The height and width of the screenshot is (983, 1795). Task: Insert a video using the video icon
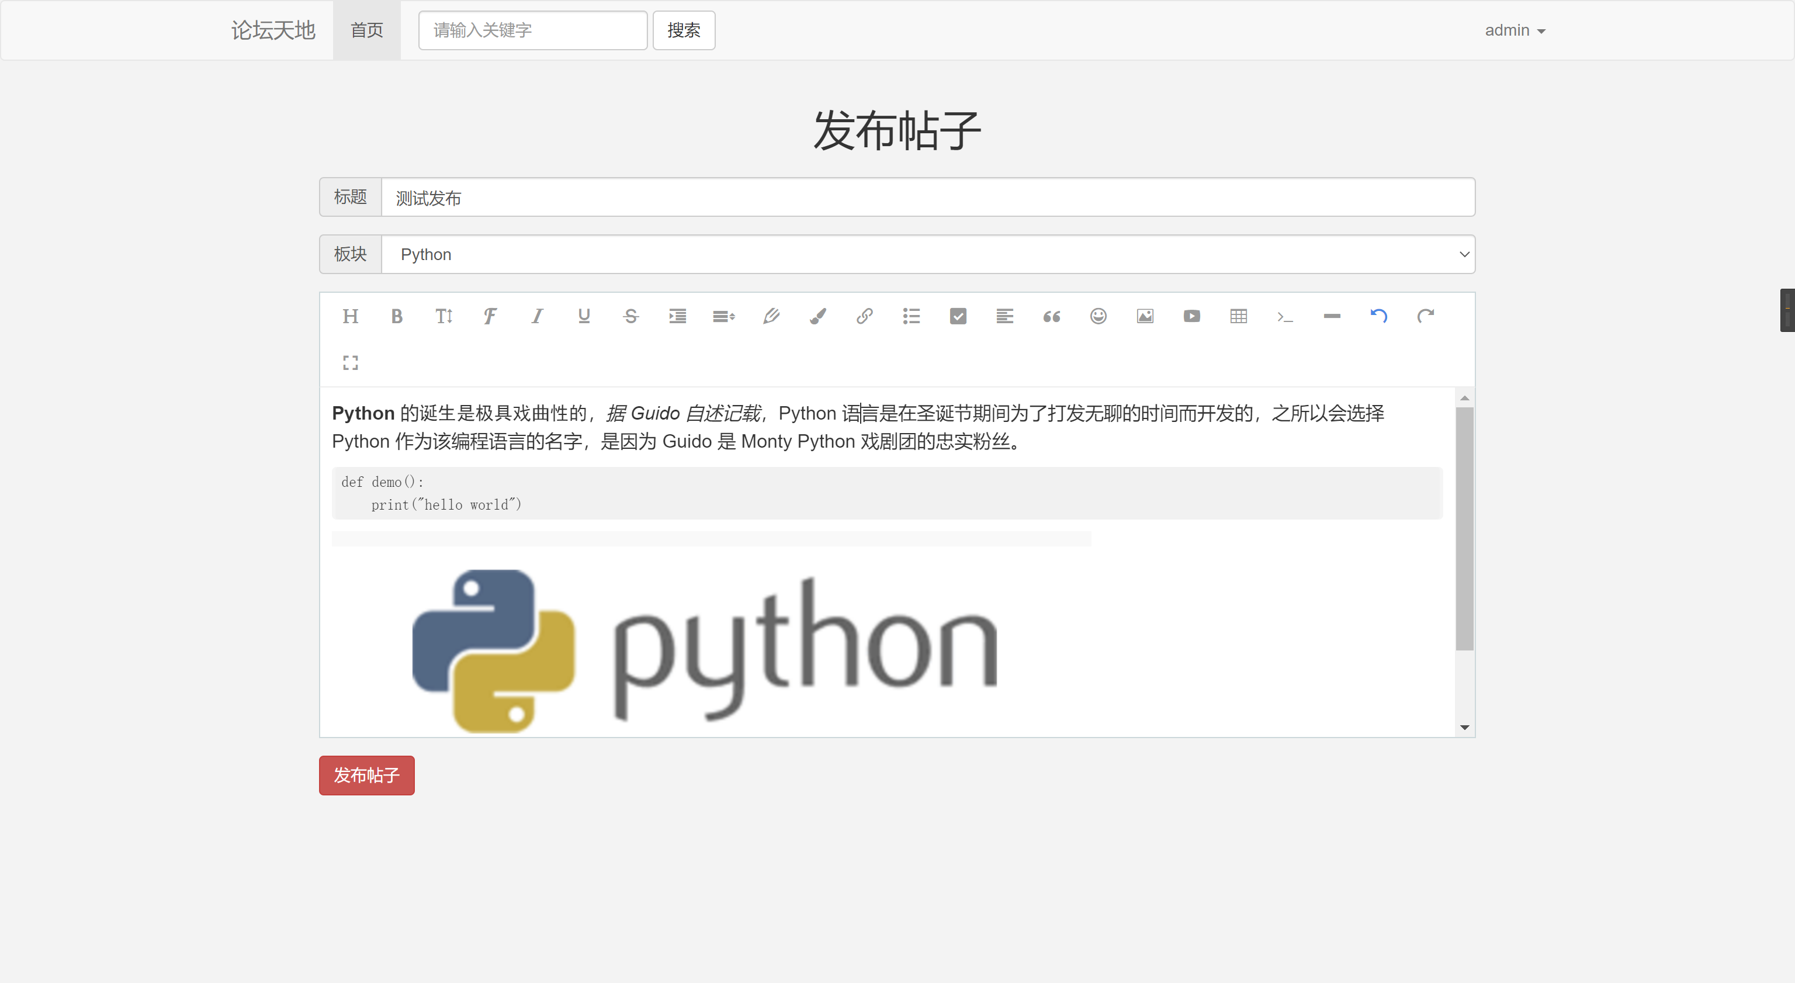pyautogui.click(x=1191, y=317)
